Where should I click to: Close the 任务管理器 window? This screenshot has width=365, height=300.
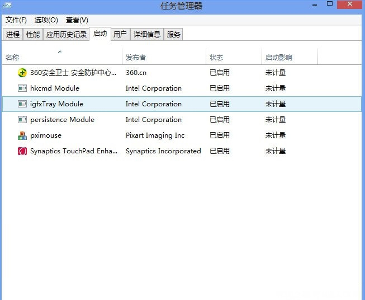pos(350,4)
